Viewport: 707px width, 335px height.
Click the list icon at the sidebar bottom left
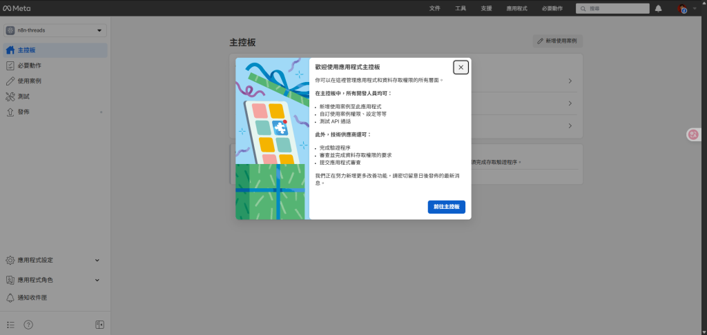[x=10, y=325]
